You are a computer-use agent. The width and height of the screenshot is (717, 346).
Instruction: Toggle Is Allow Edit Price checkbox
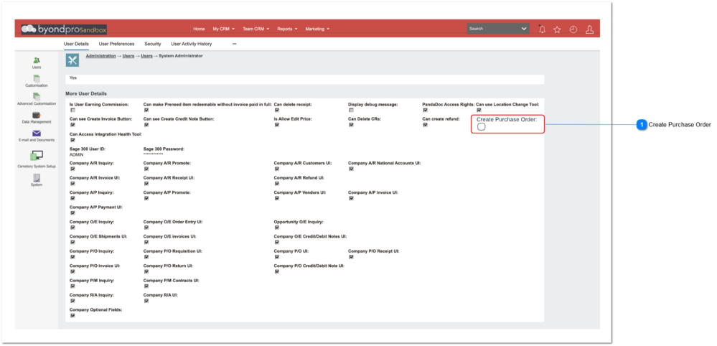pos(277,125)
